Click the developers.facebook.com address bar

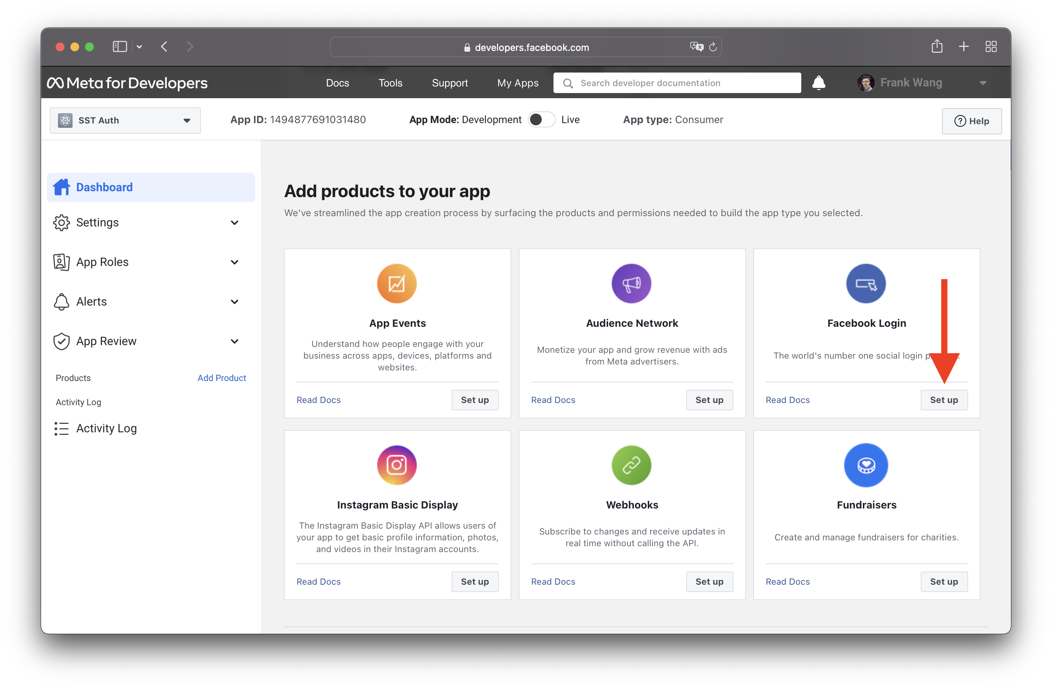(526, 47)
